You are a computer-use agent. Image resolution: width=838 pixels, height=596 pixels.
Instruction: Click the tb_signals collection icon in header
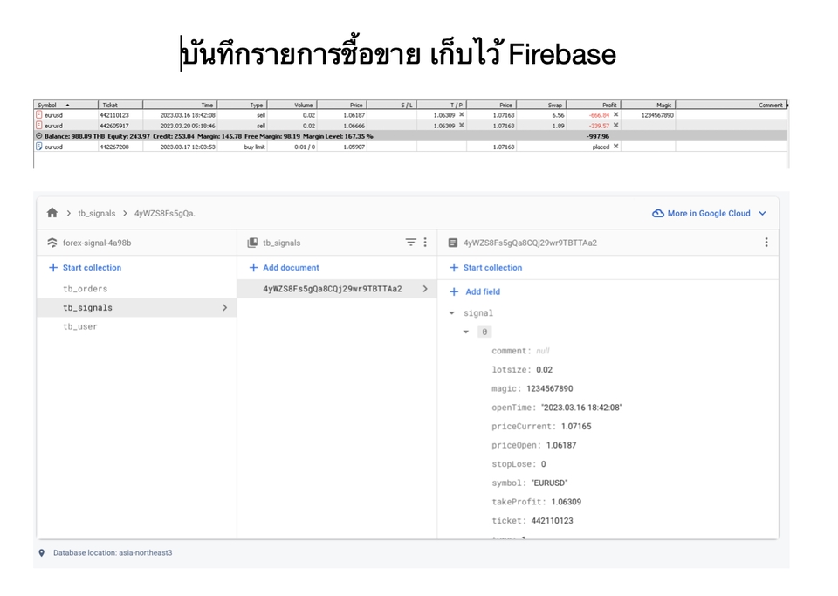[252, 243]
